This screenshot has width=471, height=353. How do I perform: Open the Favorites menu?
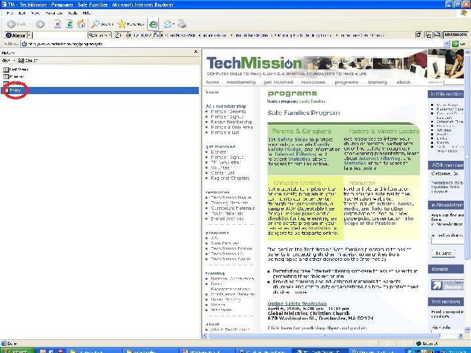pyautogui.click(x=54, y=13)
